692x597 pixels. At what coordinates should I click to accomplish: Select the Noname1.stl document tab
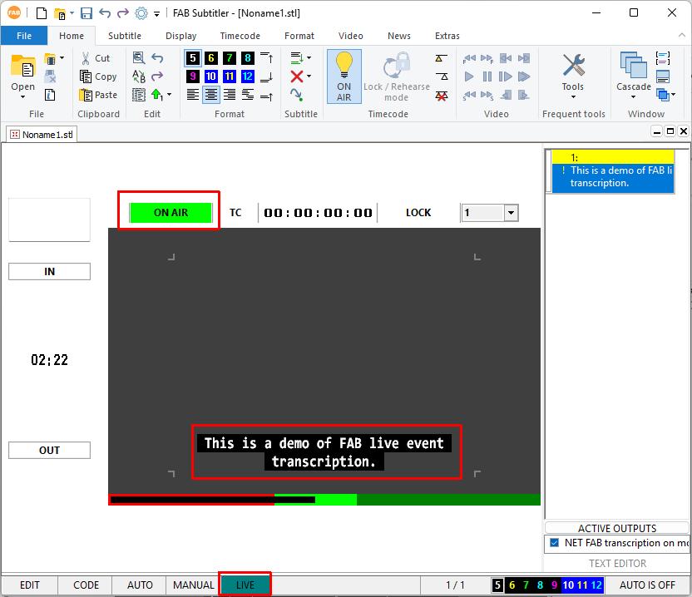pos(42,135)
